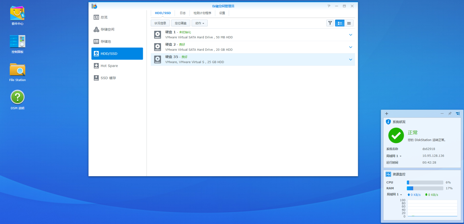Switch to the 日志 tab
Image resolution: width=464 pixels, height=224 pixels.
(x=183, y=13)
